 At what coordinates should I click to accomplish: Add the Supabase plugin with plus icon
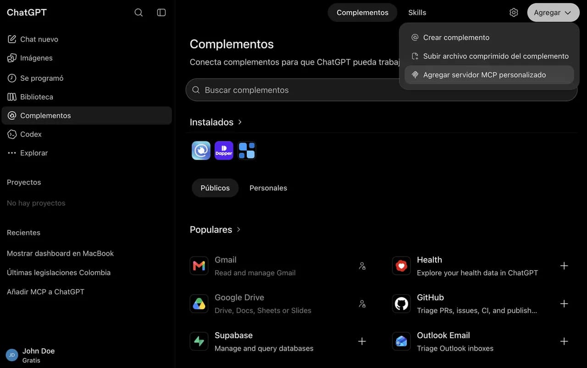362,341
